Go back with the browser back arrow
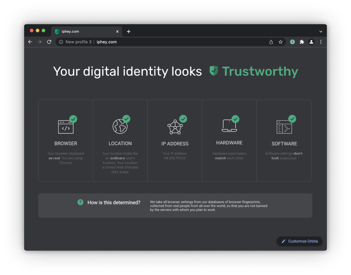Image resolution: width=351 pixels, height=275 pixels. (x=30, y=42)
